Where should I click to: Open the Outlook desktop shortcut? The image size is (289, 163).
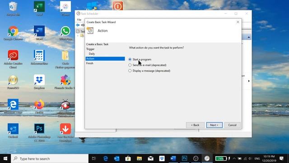click(13, 131)
